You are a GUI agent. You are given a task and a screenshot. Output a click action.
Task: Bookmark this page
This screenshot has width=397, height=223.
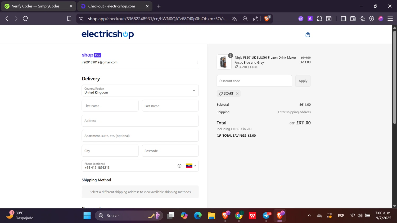[x=69, y=18]
